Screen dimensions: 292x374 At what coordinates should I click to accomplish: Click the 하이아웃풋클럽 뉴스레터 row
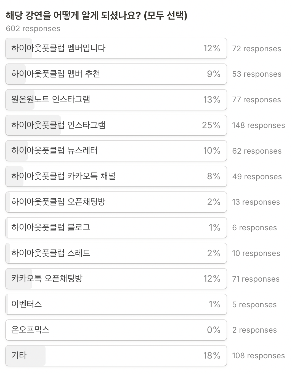[116, 151]
